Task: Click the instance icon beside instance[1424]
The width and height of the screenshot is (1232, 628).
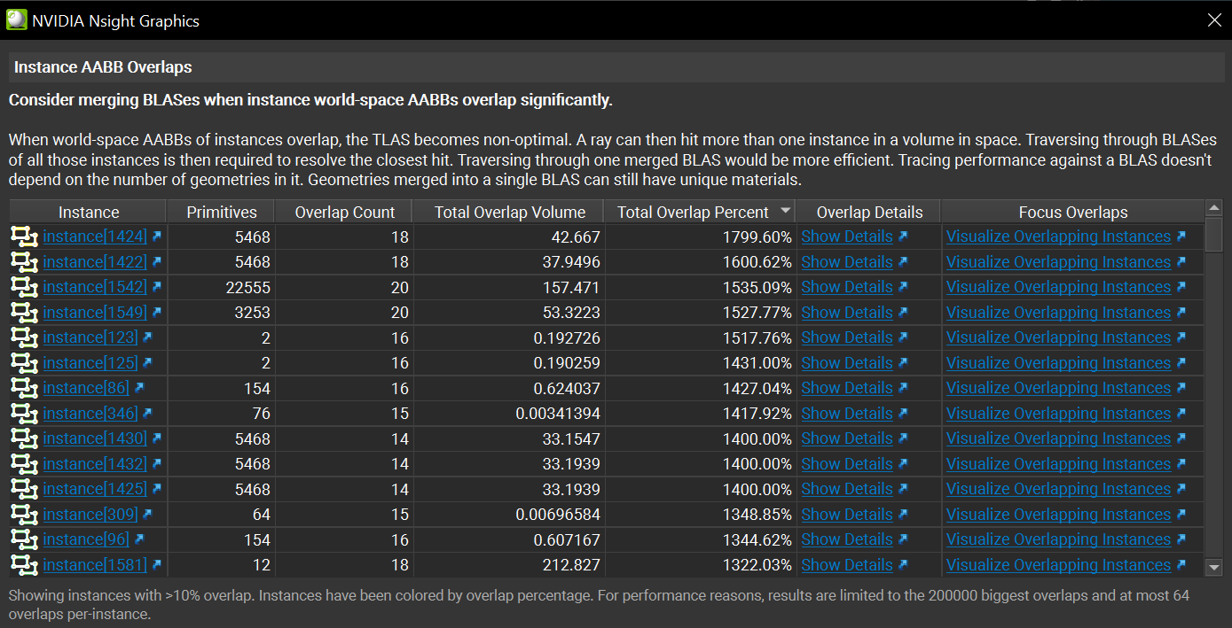Action: tap(23, 236)
